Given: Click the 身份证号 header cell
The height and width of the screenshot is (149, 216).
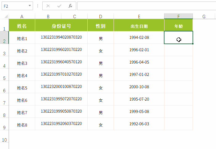Looking at the screenshot, I should pyautogui.click(x=61, y=26).
